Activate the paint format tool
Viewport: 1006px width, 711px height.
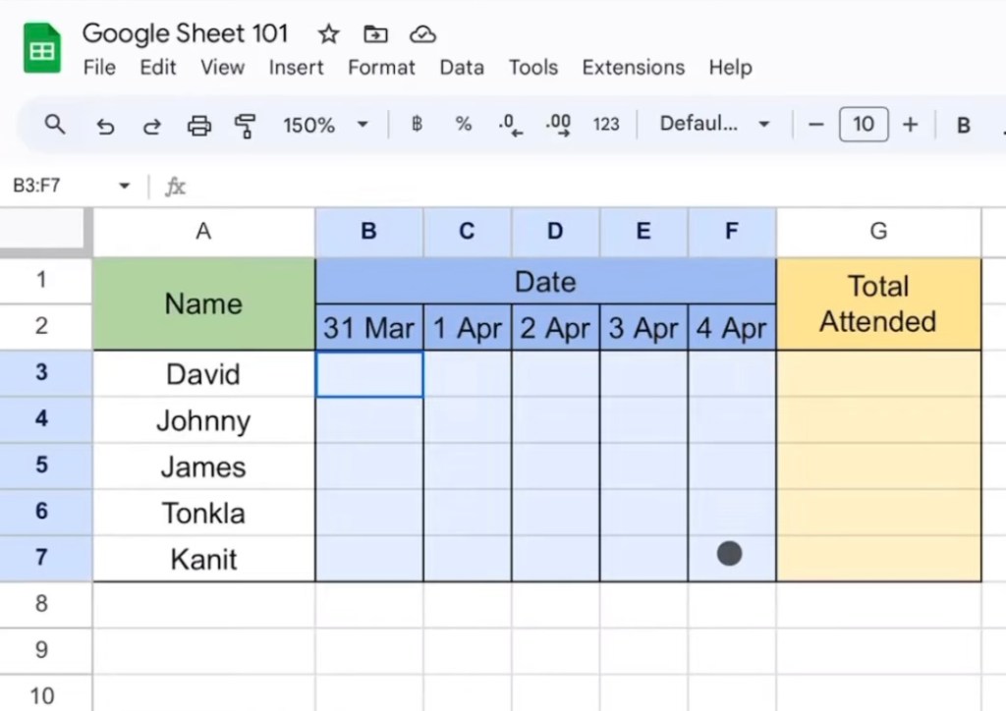point(245,126)
